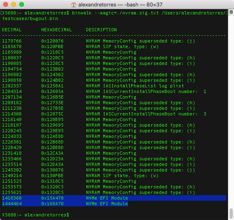Click the decimal value 1209182
Screen dimensions: 234x220
(12, 103)
